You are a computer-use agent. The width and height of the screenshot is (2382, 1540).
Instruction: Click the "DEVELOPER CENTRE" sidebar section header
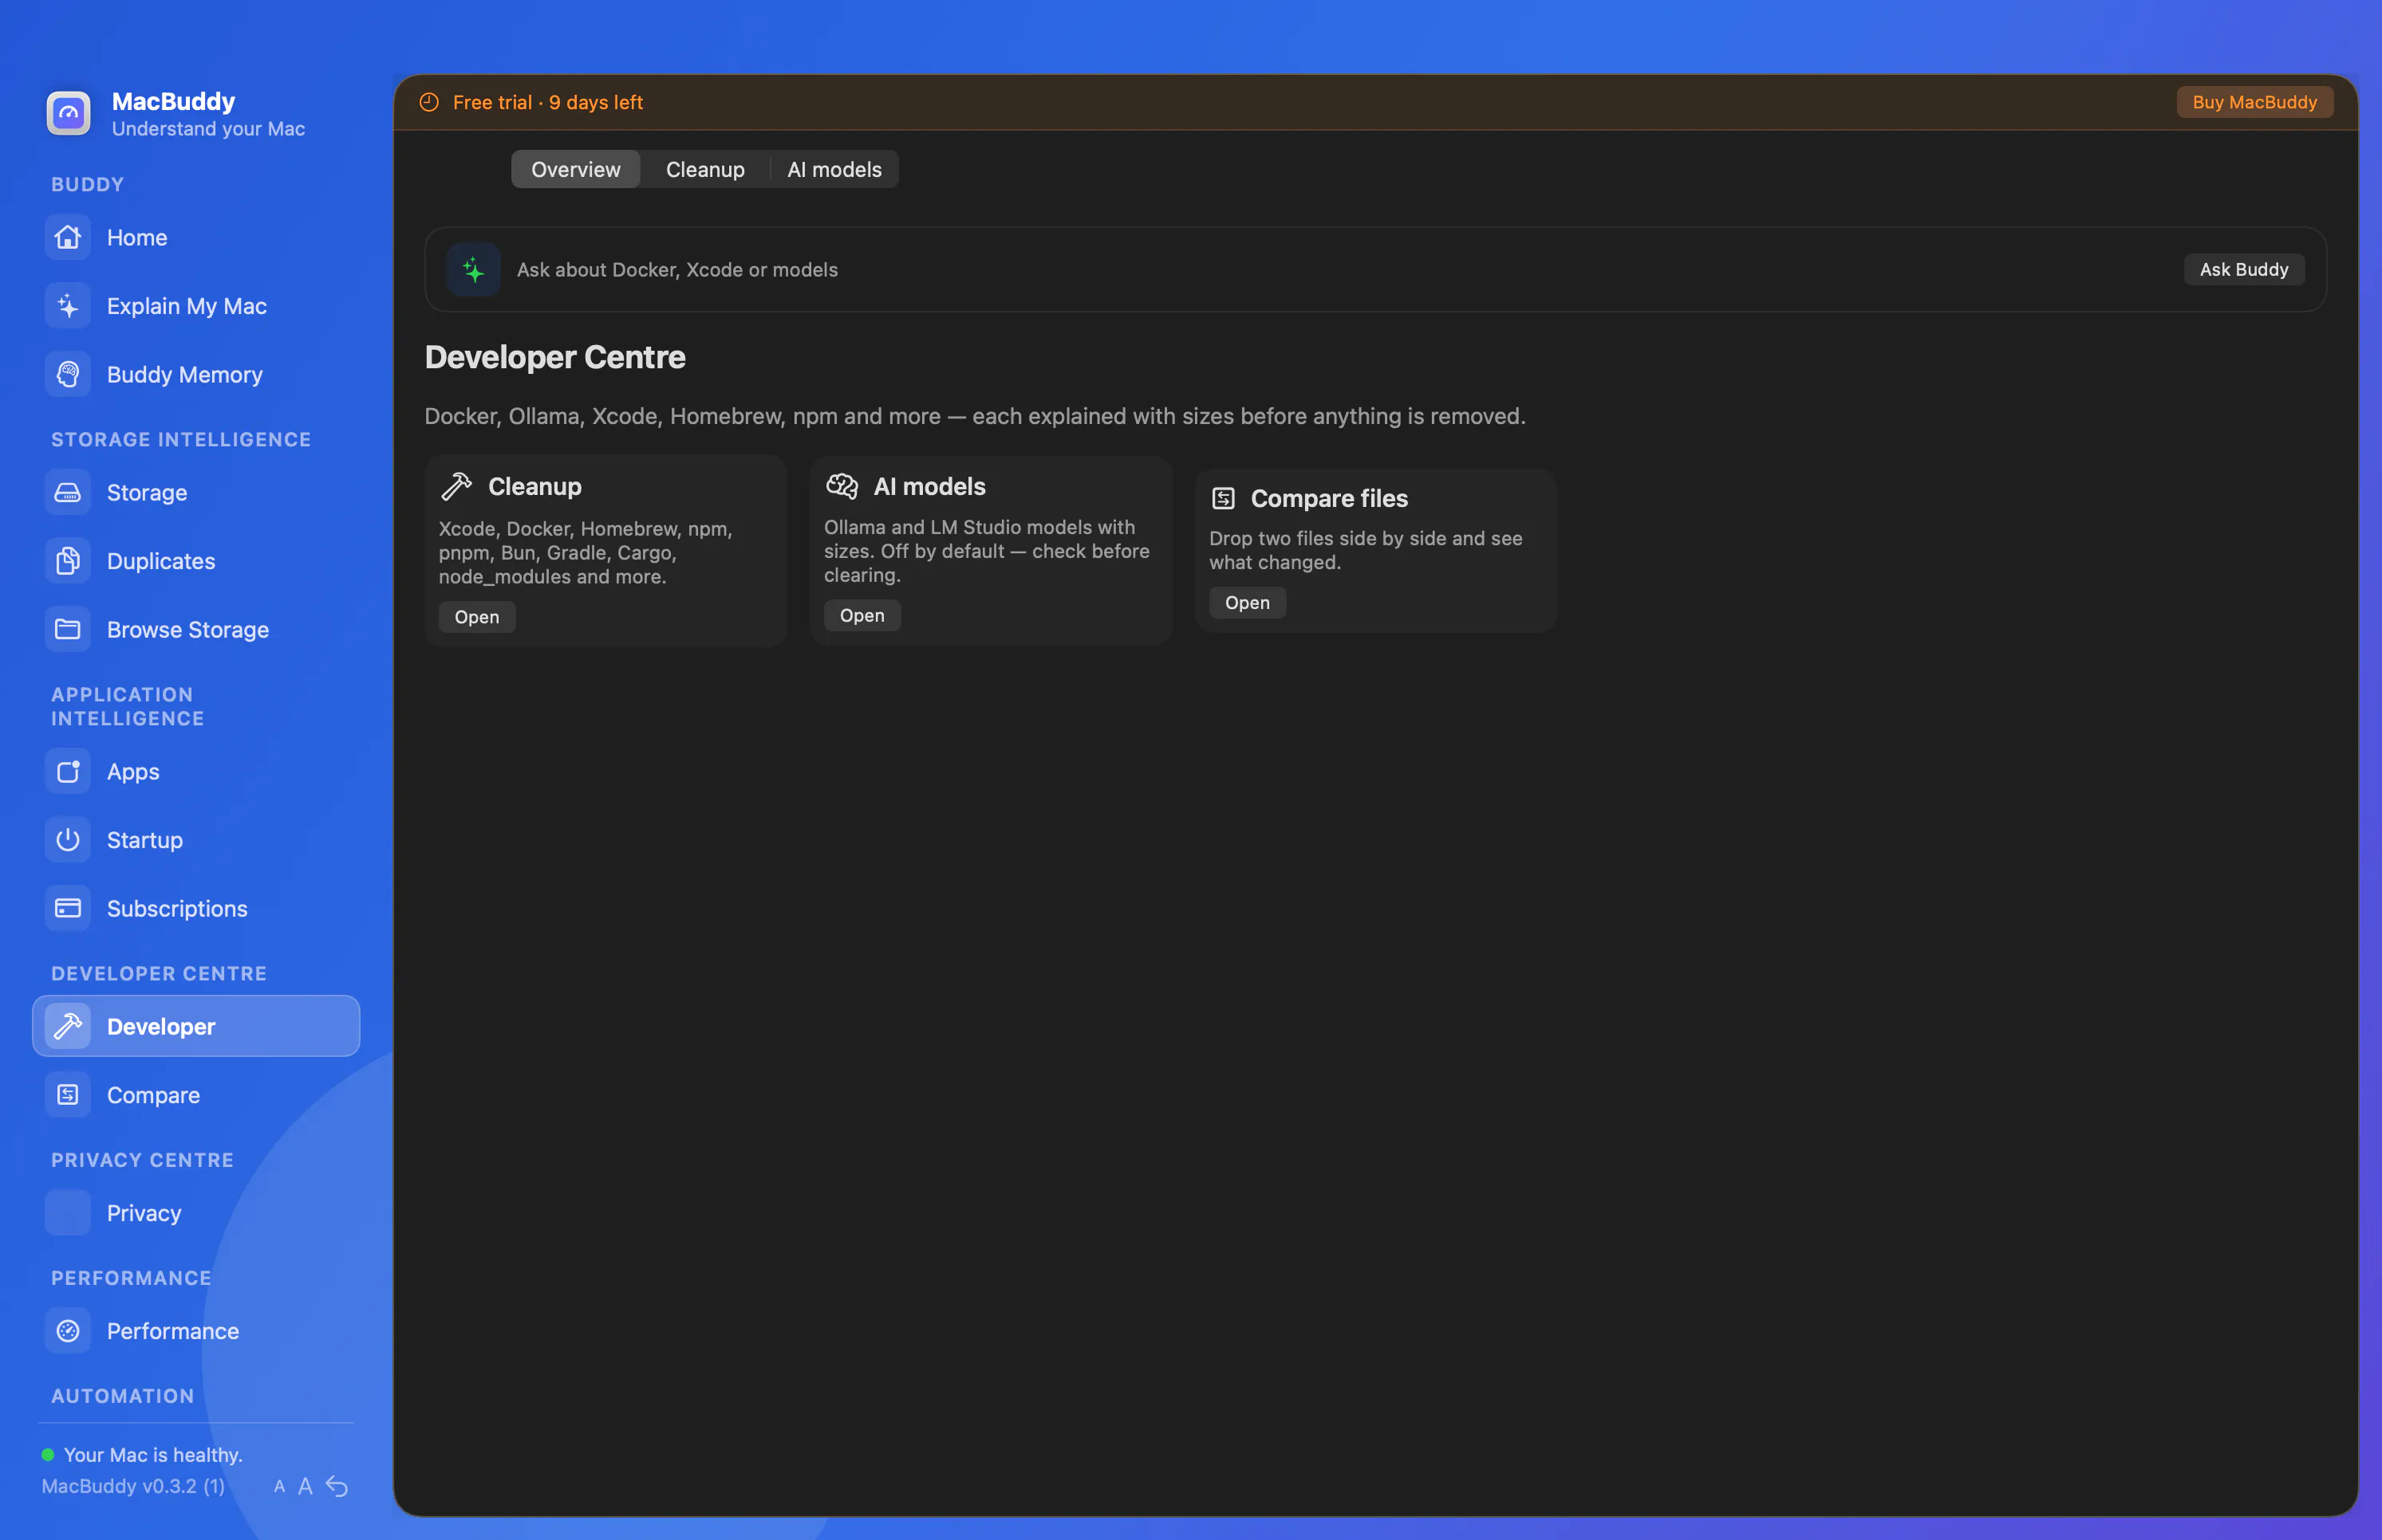point(159,974)
